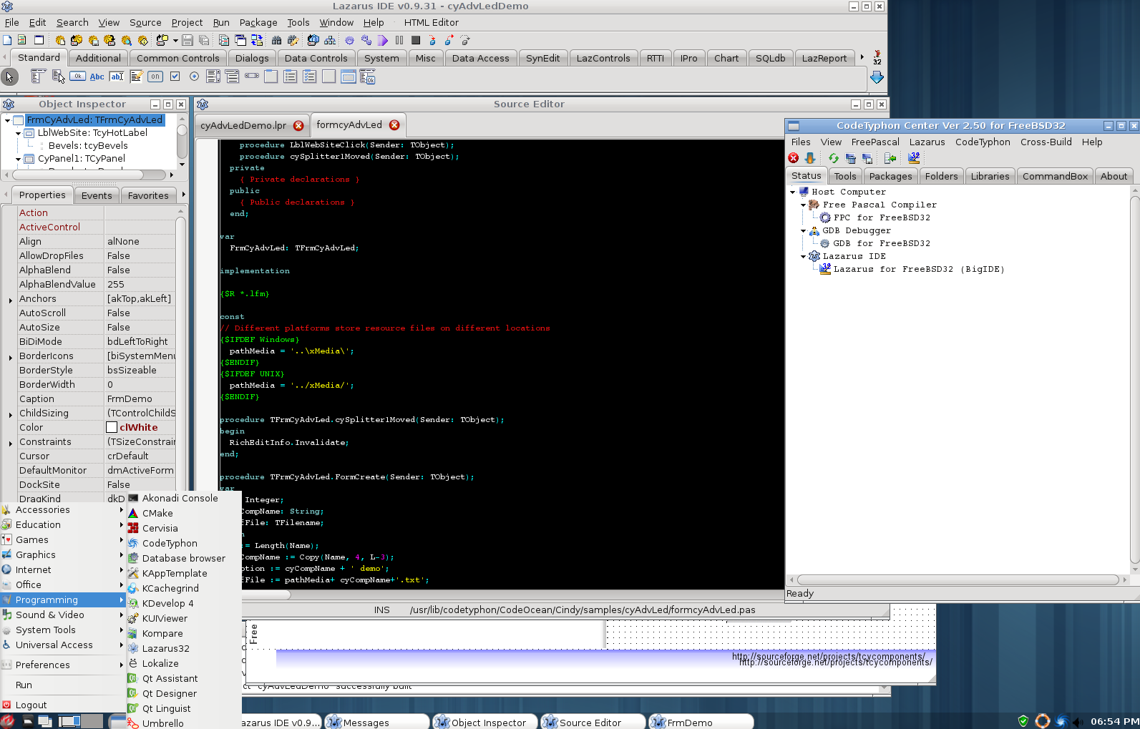1140x729 pixels.
Task: Collapse Host Computer node in CodeTyphon Center
Action: coord(792,192)
